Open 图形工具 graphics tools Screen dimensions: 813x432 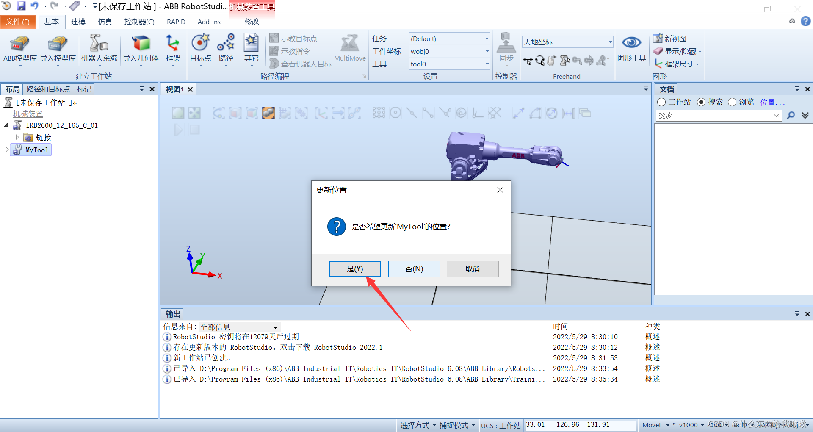click(631, 49)
